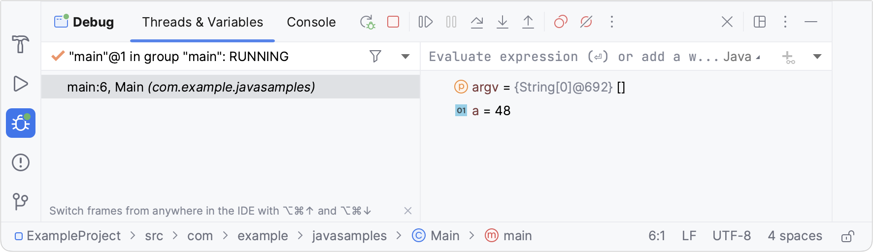This screenshot has width=873, height=252.
Task: Dismiss the switch frames hint
Action: [x=408, y=211]
